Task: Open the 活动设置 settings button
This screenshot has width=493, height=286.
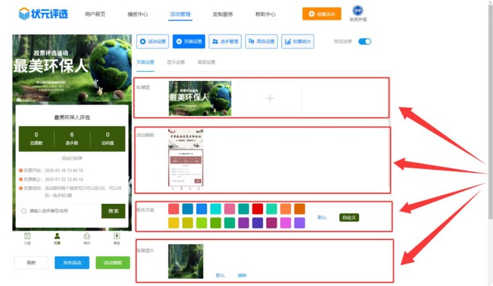Action: click(x=153, y=41)
